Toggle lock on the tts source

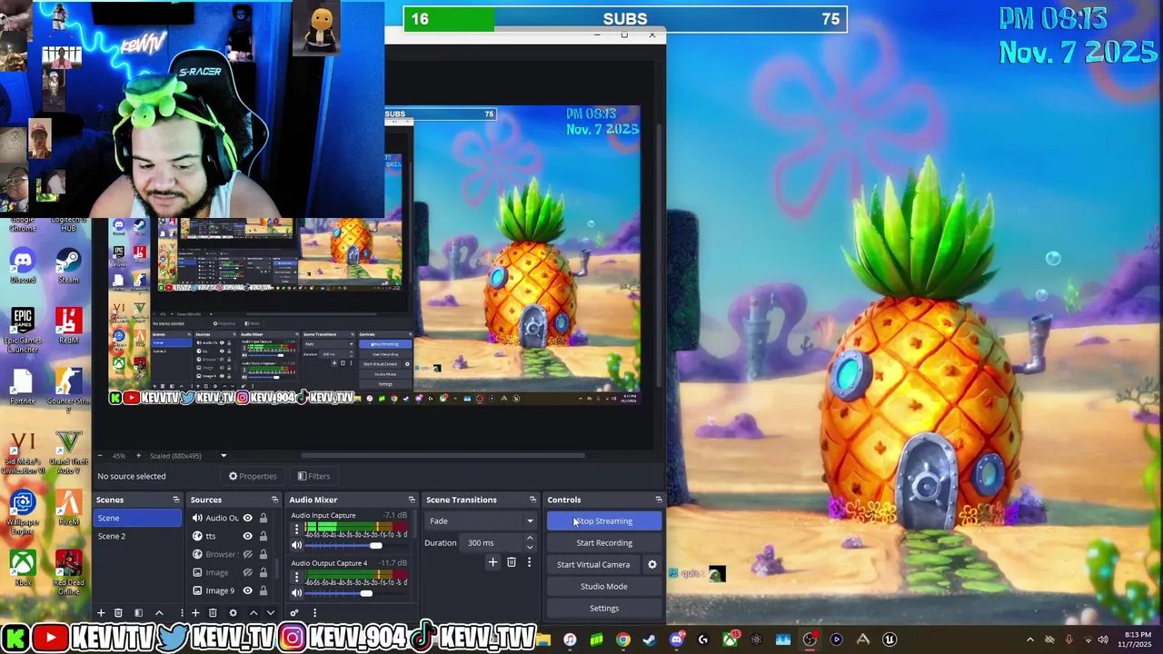pyautogui.click(x=263, y=536)
